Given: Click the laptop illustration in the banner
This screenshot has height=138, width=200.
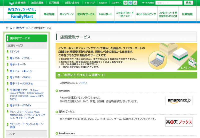Looking at the screenshot, I should [157, 60].
